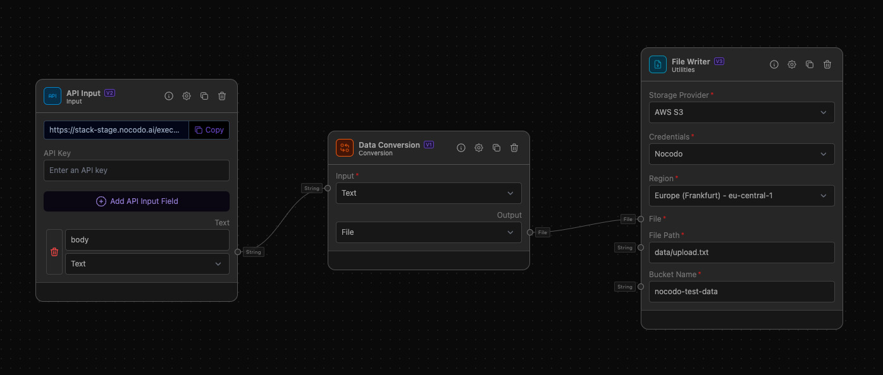Open settings gear on File Writer node
Screen dimensions: 883x375
(x=792, y=64)
